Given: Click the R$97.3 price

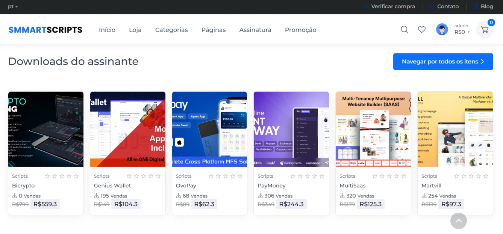Looking at the screenshot, I should click(x=451, y=204).
